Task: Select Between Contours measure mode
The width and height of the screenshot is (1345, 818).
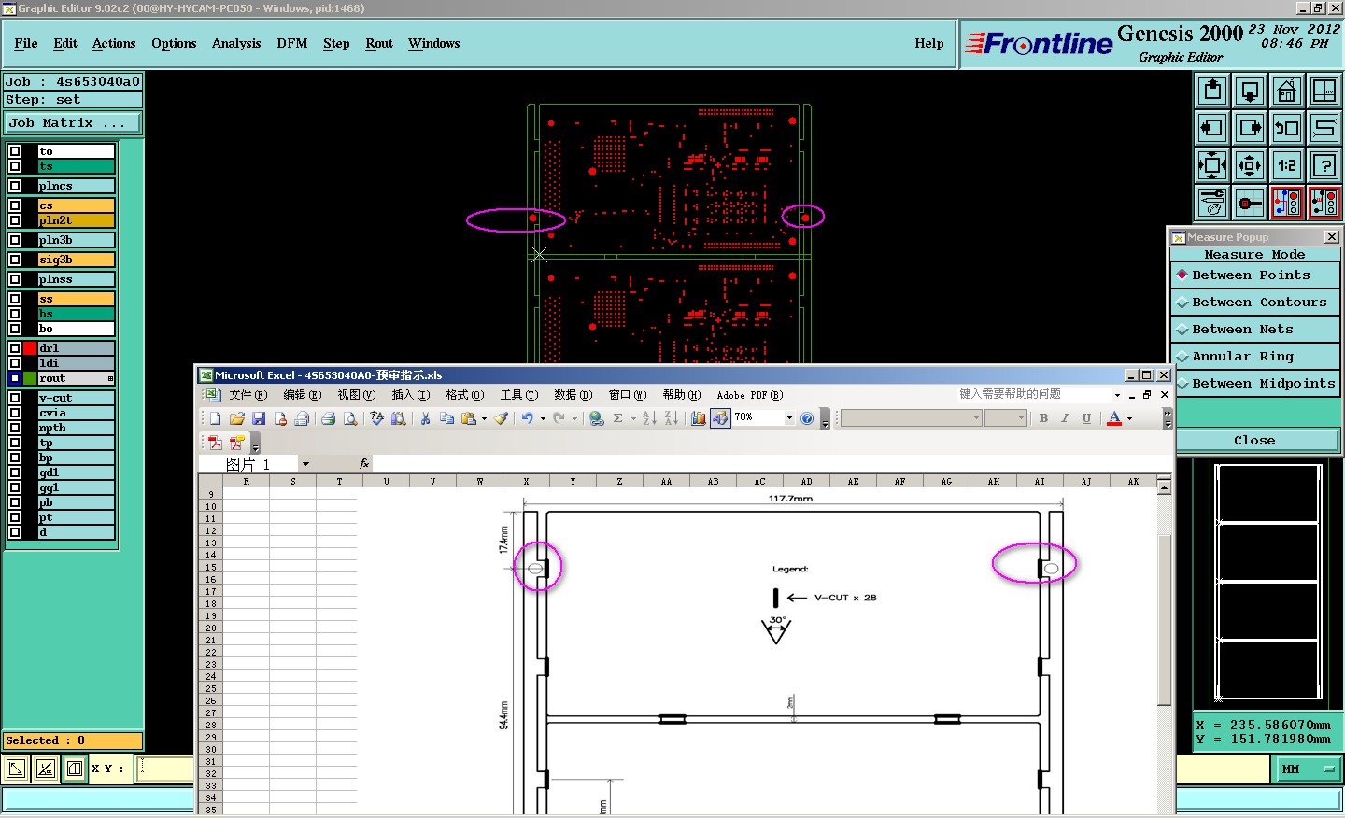Action: coord(1254,303)
